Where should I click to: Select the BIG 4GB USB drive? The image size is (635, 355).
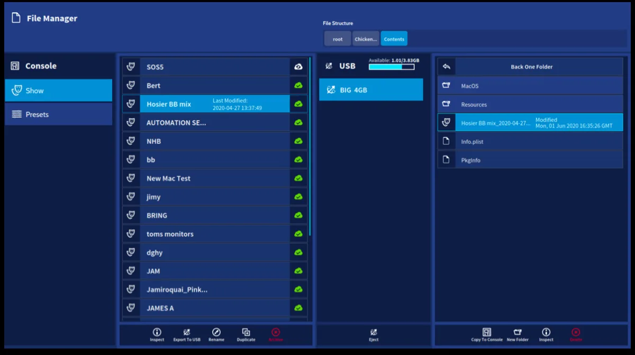coord(371,89)
